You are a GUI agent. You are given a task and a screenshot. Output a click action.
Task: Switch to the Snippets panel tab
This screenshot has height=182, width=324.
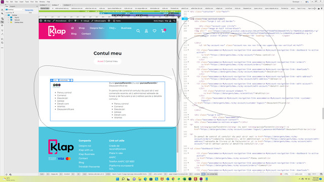(x=13, y=7)
